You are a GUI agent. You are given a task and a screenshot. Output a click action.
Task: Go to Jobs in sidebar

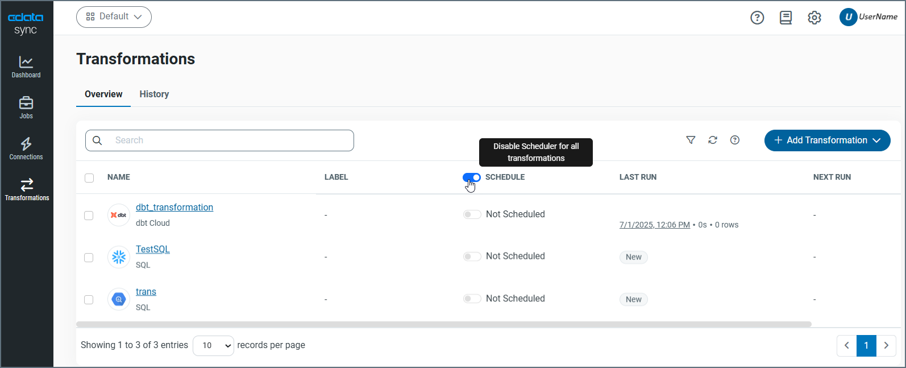pos(26,107)
